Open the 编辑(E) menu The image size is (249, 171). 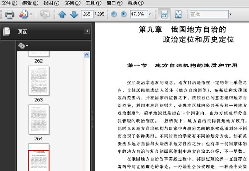(30, 3)
